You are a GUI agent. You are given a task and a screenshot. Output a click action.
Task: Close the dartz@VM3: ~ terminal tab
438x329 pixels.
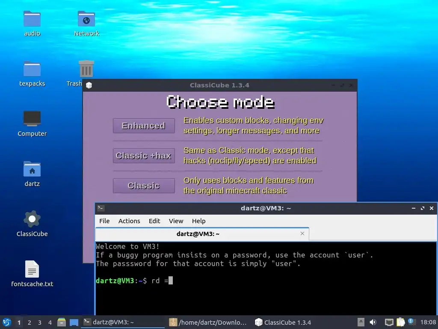(x=302, y=233)
